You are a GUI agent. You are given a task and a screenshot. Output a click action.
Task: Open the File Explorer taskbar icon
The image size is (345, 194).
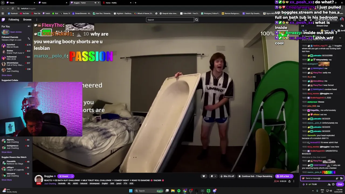173,191
